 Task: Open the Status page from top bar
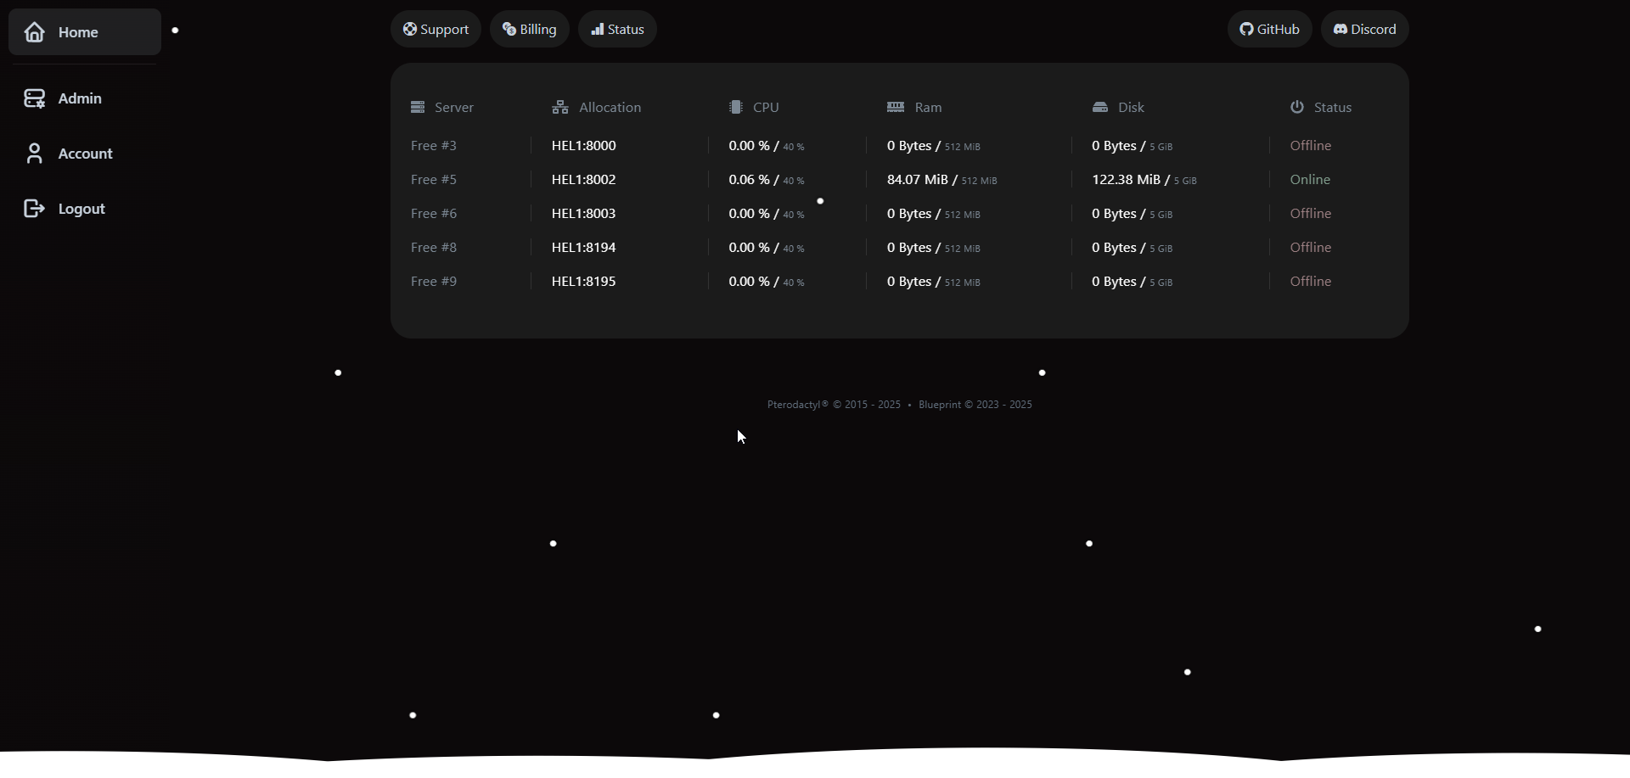tap(616, 28)
